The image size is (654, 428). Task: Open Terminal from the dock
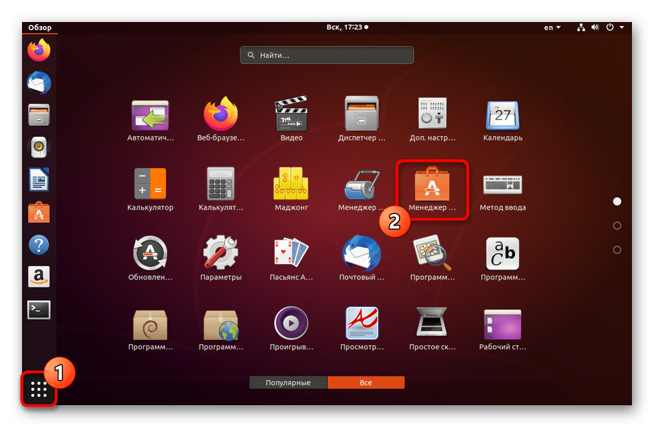[x=39, y=310]
